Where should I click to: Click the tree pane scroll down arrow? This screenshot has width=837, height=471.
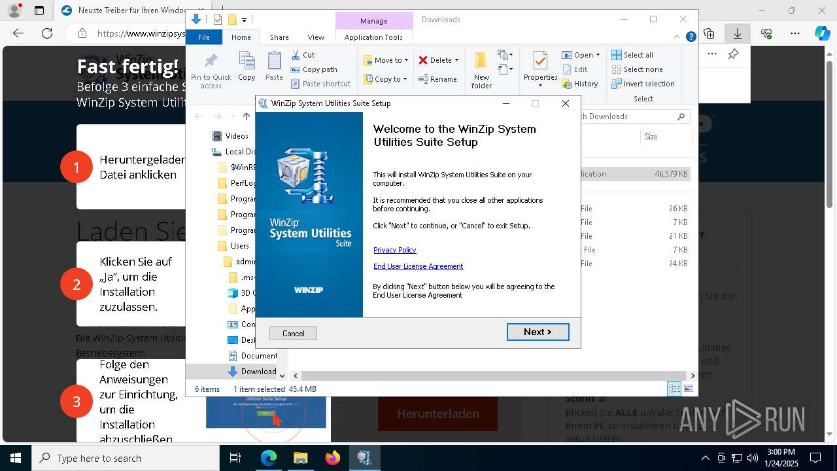[282, 375]
